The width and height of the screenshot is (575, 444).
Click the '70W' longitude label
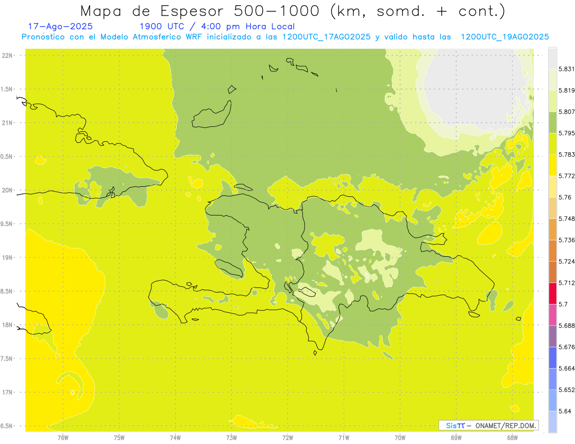pyautogui.click(x=400, y=437)
